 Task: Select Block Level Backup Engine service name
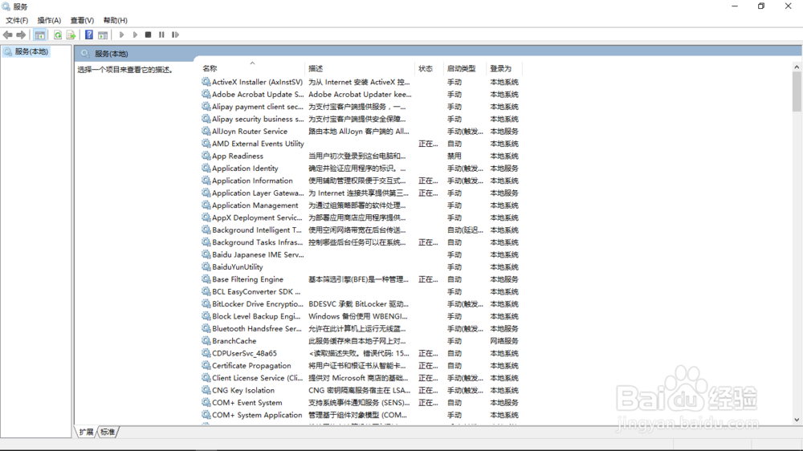[257, 316]
